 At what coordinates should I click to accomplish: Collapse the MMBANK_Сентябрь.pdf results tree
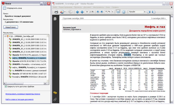point(5,36)
